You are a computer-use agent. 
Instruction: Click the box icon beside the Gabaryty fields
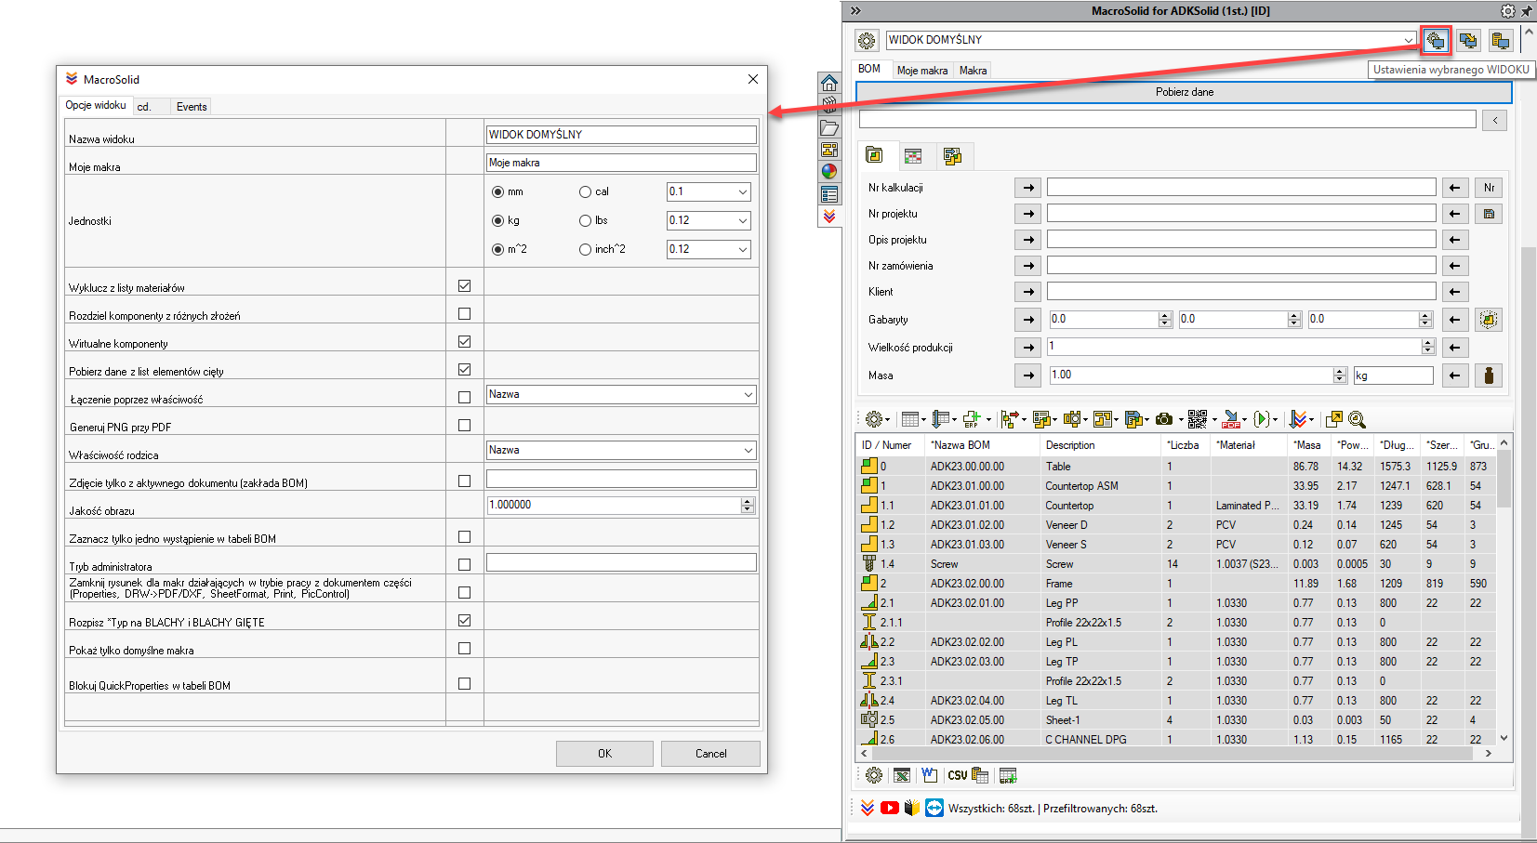click(x=1489, y=320)
